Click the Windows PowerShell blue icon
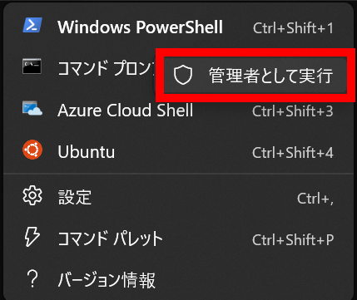 coord(32,26)
